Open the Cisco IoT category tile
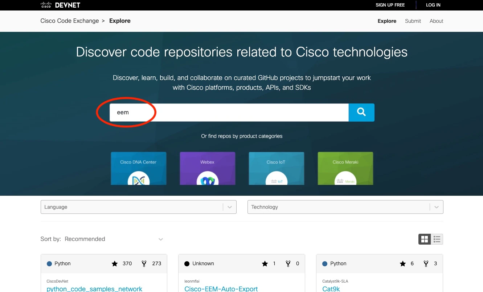Image resolution: width=483 pixels, height=292 pixels. pos(276,168)
